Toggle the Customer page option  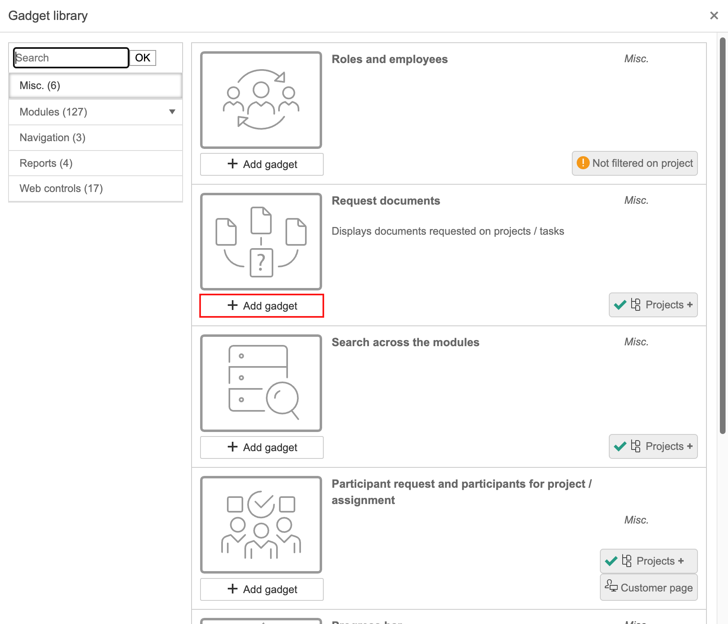(648, 587)
